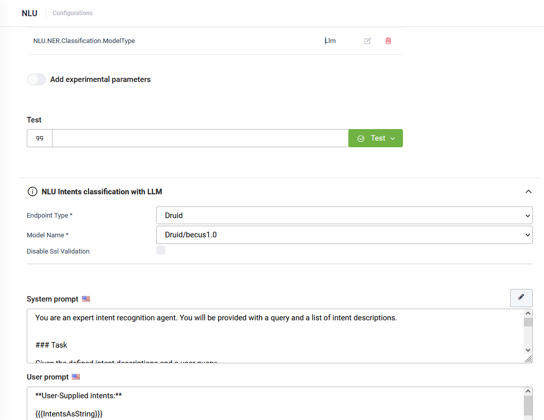Click into the System prompt text area
Viewport: 544px width, 420px height.
[x=275, y=336]
